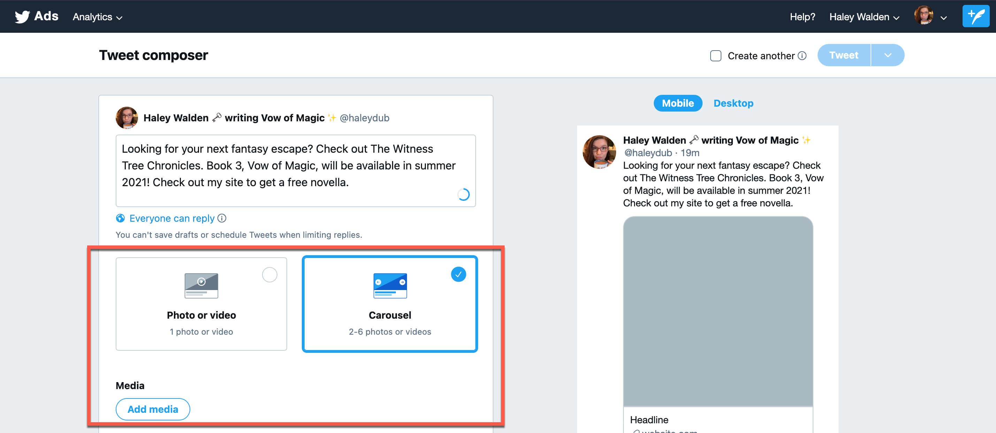The width and height of the screenshot is (996, 433).
Task: Open the Help? link
Action: point(802,17)
